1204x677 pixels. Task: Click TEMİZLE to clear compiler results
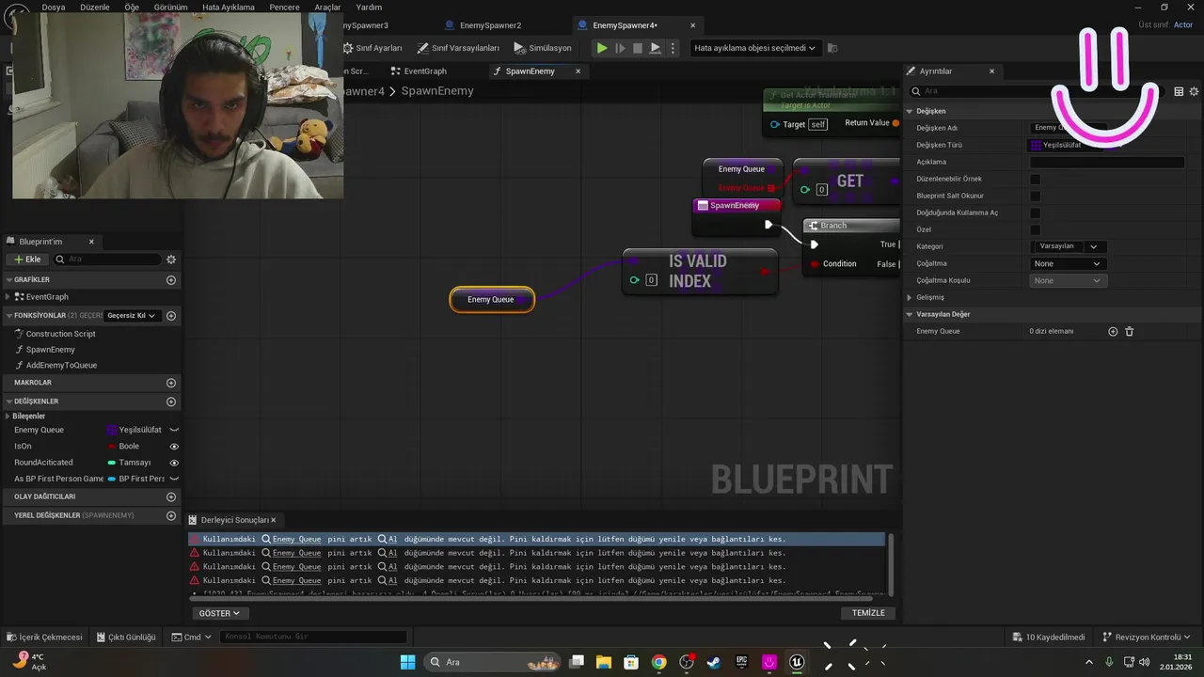(868, 613)
